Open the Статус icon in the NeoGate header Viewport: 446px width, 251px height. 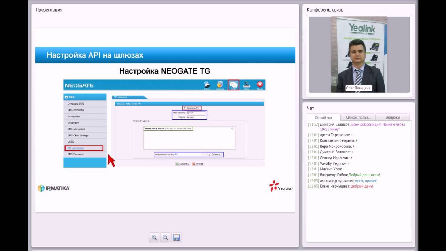207,85
